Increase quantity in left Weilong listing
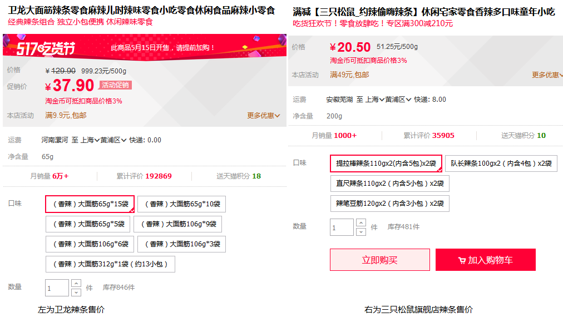The image size is (563, 322). 76,283
